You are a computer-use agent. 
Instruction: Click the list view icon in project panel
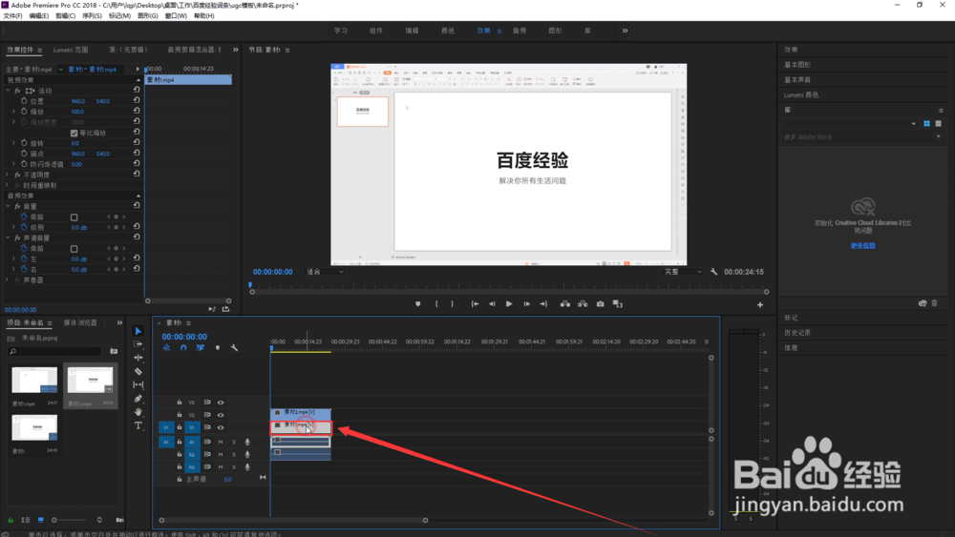tap(26, 520)
